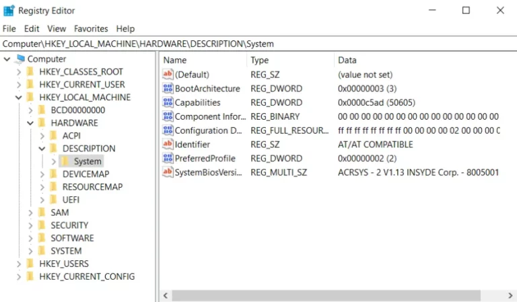Click the registry path address bar
Screen dimensions: 517x302
pyautogui.click(x=258, y=44)
